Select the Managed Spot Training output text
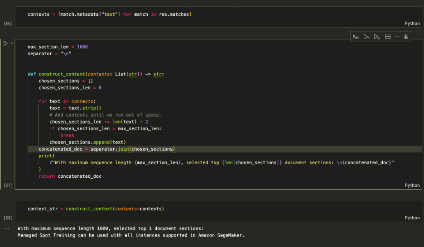Screen dimensions: 424x247 (x=131, y=235)
